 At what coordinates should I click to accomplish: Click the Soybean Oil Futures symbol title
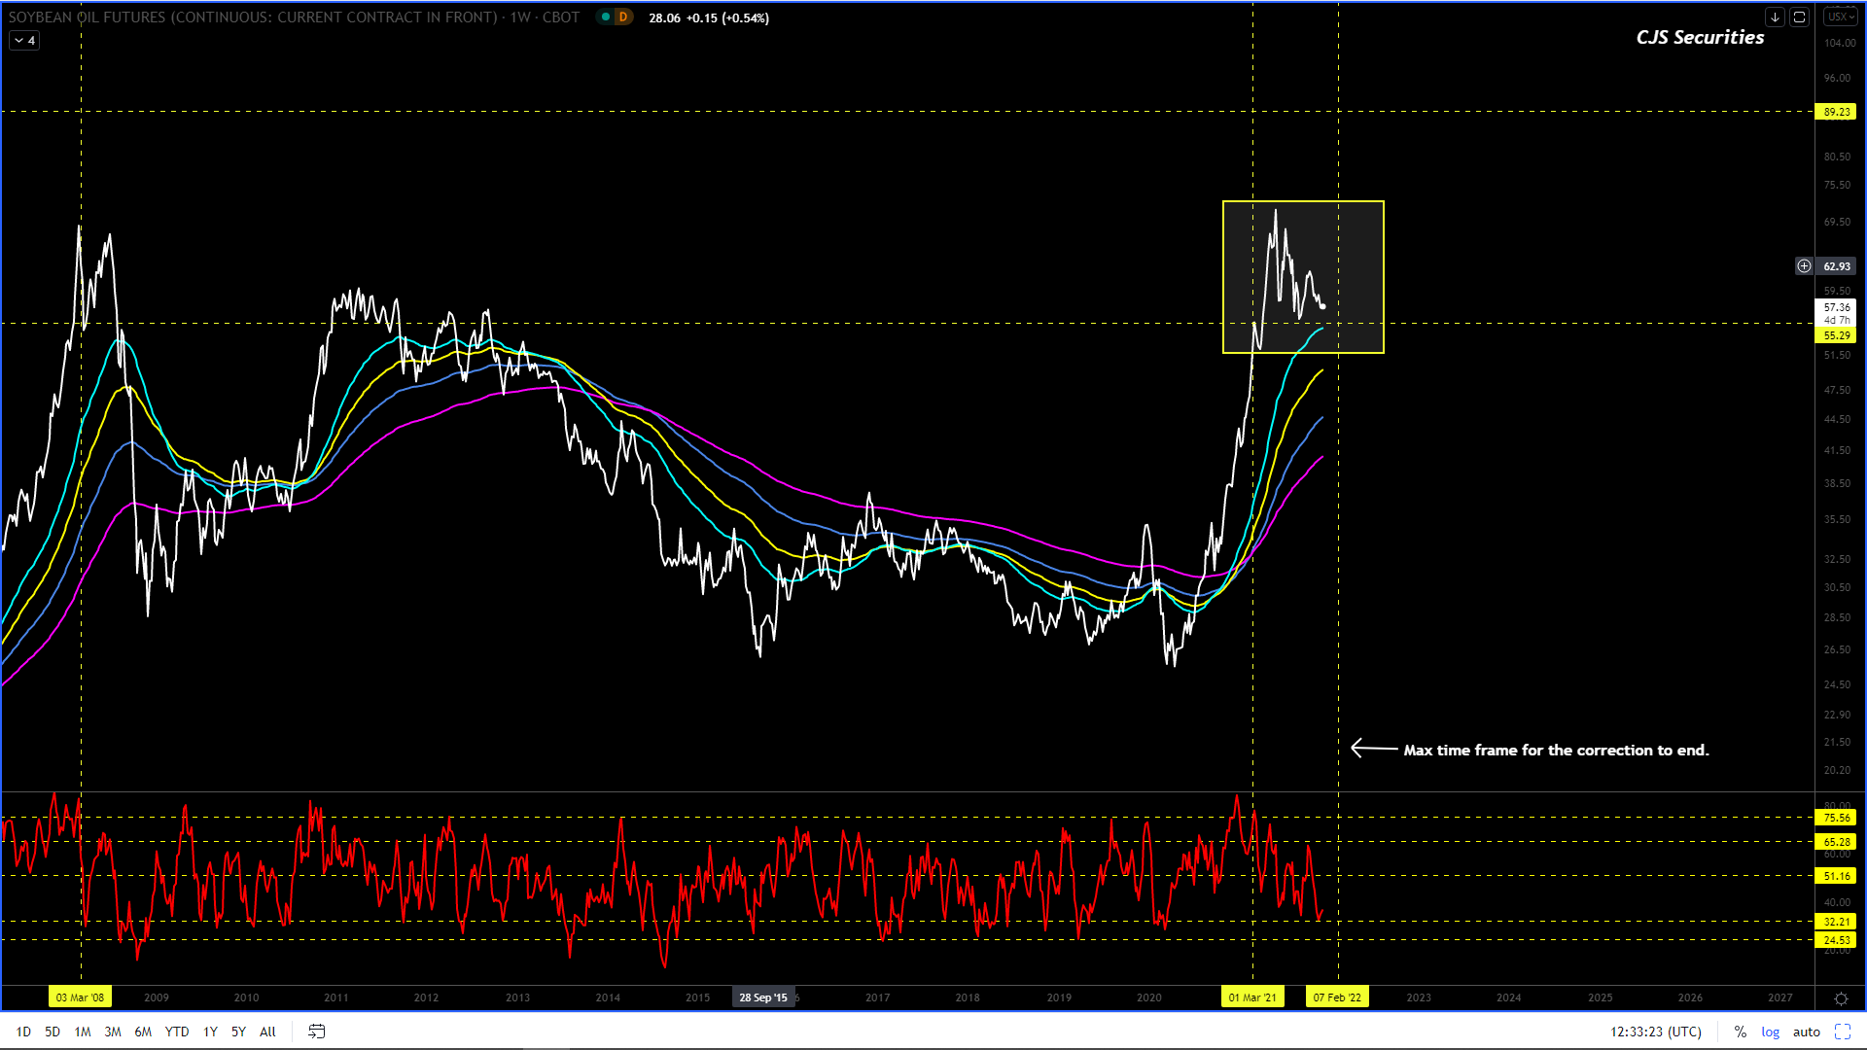pyautogui.click(x=294, y=17)
